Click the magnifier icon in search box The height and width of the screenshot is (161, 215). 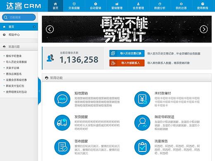point(6,17)
